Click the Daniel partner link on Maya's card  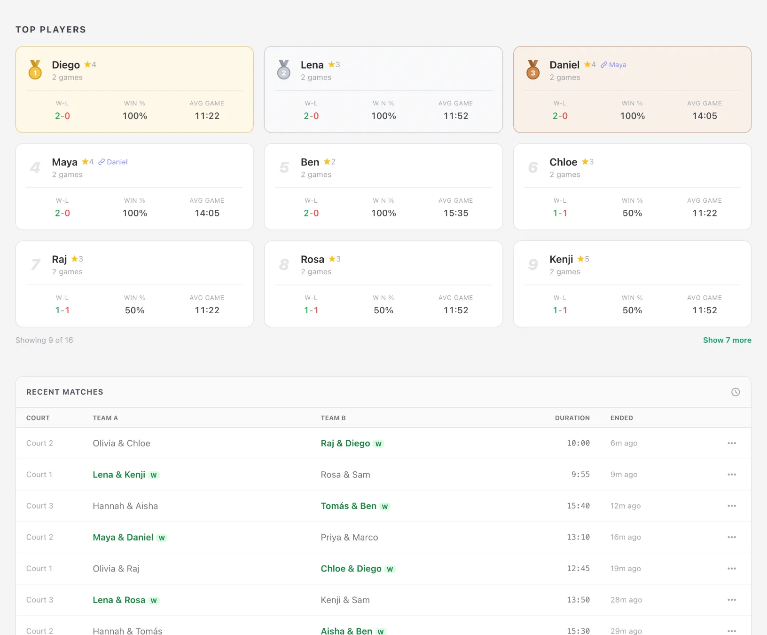[x=113, y=162]
